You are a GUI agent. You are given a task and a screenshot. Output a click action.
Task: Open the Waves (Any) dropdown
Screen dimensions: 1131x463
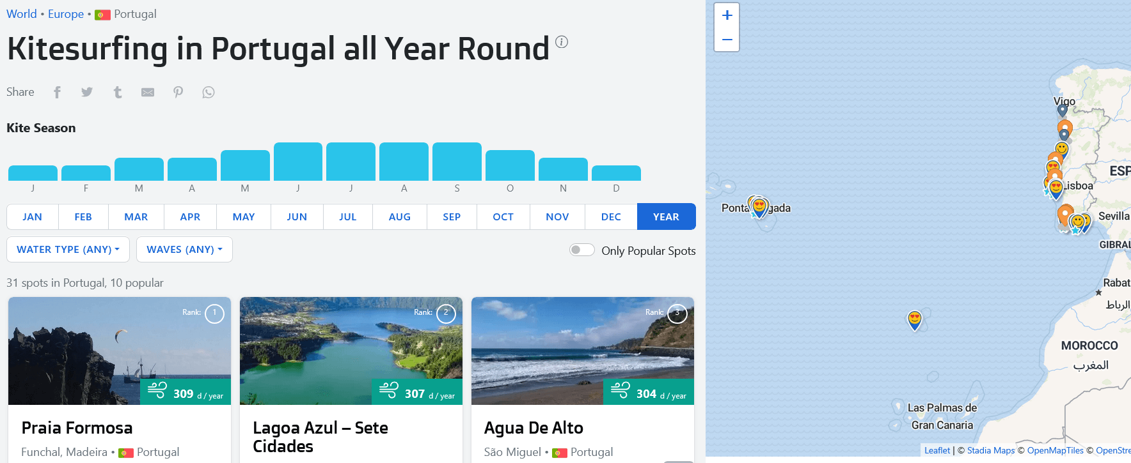pos(184,250)
